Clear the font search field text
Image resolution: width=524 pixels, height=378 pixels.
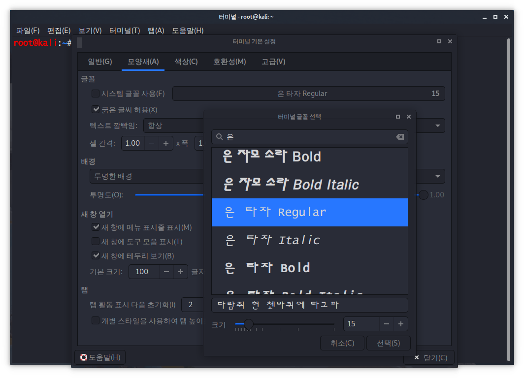tap(400, 137)
